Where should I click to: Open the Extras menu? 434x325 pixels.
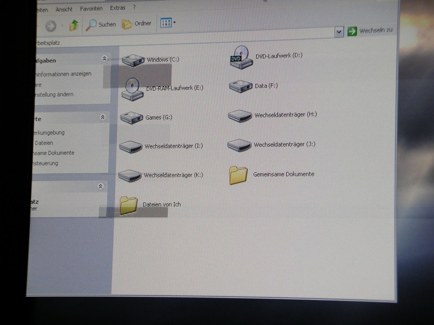pyautogui.click(x=117, y=8)
